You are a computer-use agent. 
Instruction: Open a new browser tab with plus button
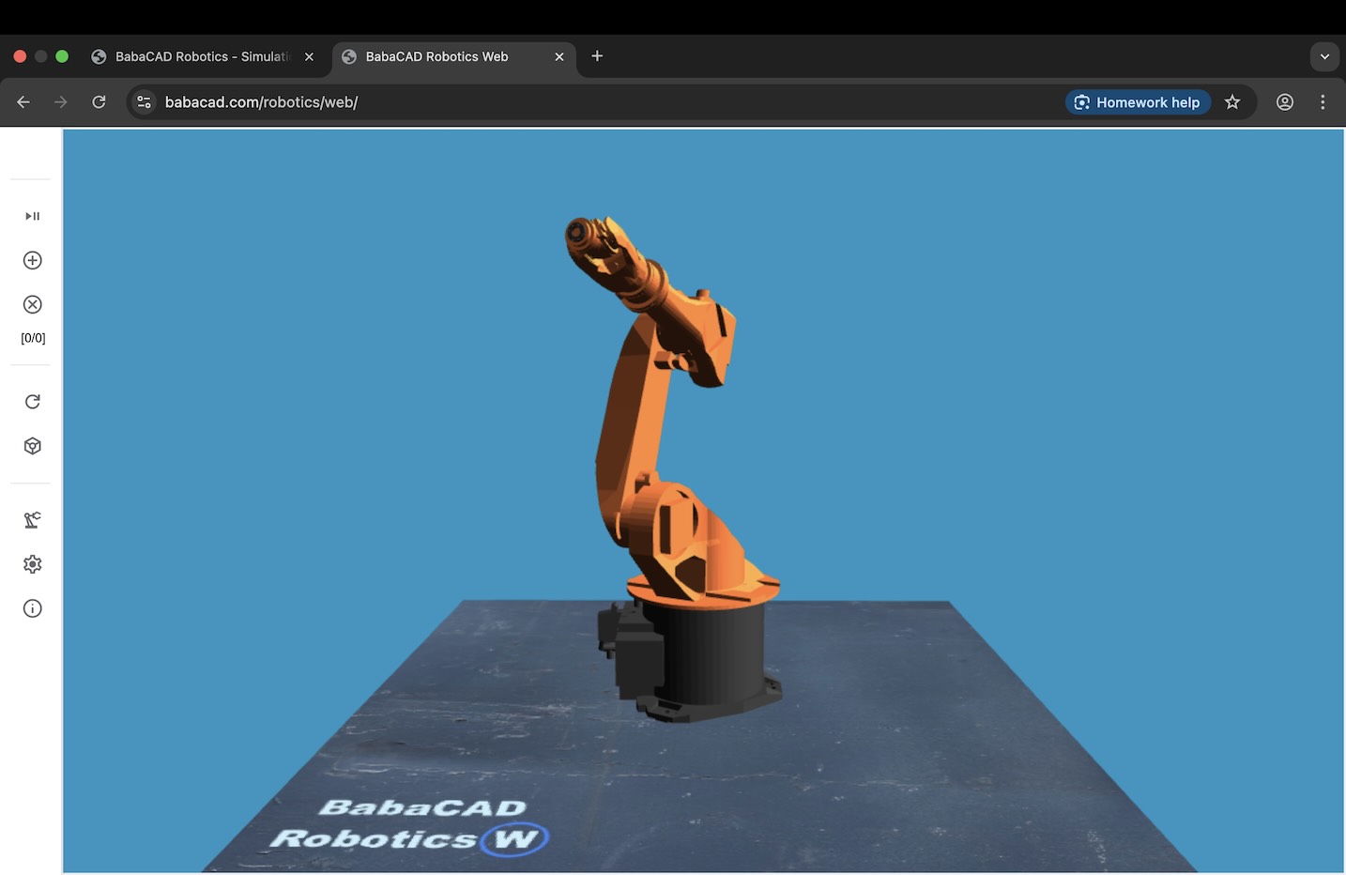[x=597, y=56]
